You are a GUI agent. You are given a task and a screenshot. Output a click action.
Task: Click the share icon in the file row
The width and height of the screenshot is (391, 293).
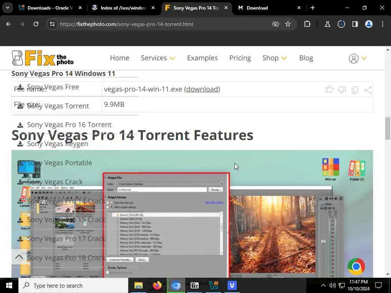pyautogui.click(x=368, y=90)
